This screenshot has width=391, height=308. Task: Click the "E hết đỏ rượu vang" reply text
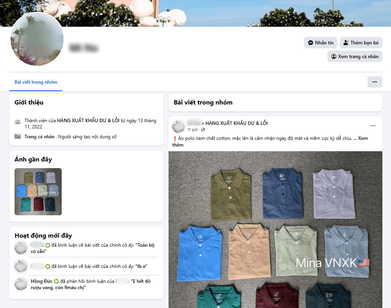pos(91,284)
